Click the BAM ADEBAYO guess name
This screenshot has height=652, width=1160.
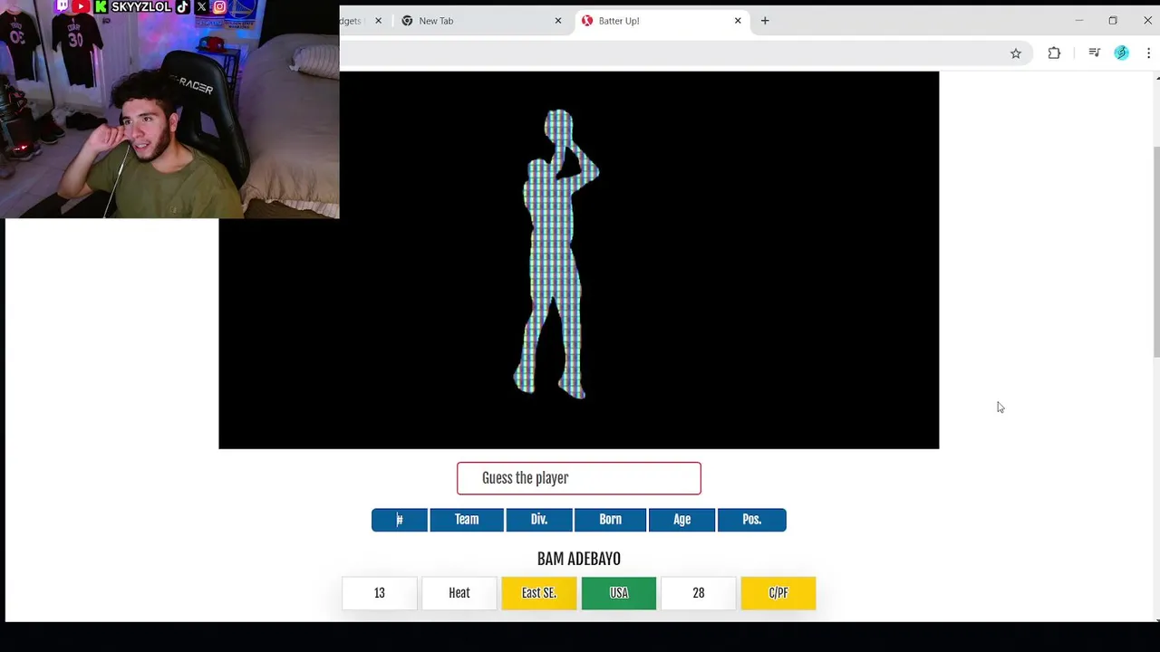[x=579, y=559]
